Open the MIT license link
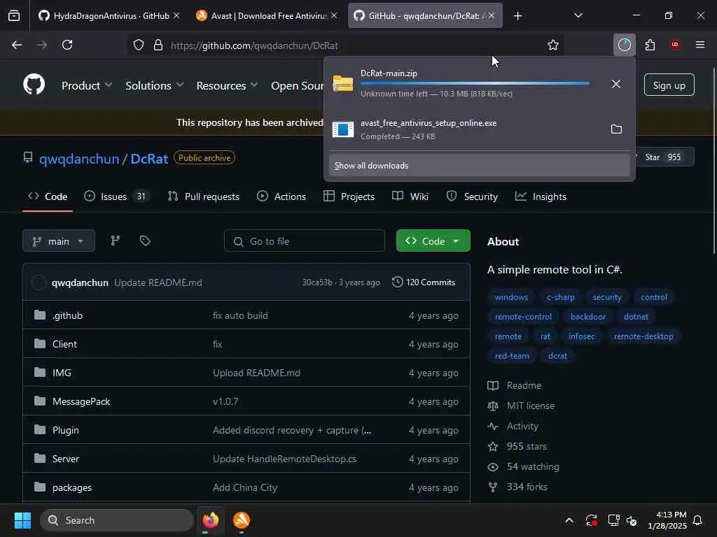 tap(531, 406)
